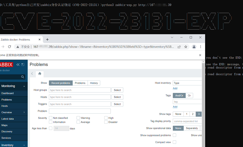Collapse the Zabbix sidebar with double-chevron icon
Image resolution: width=243 pixels, height=147 pixels.
pyautogui.click(x=18, y=65)
